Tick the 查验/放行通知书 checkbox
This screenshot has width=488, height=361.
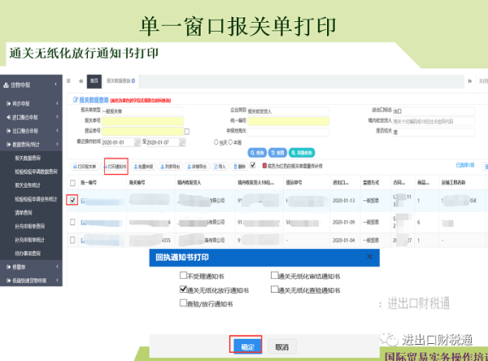click(183, 302)
